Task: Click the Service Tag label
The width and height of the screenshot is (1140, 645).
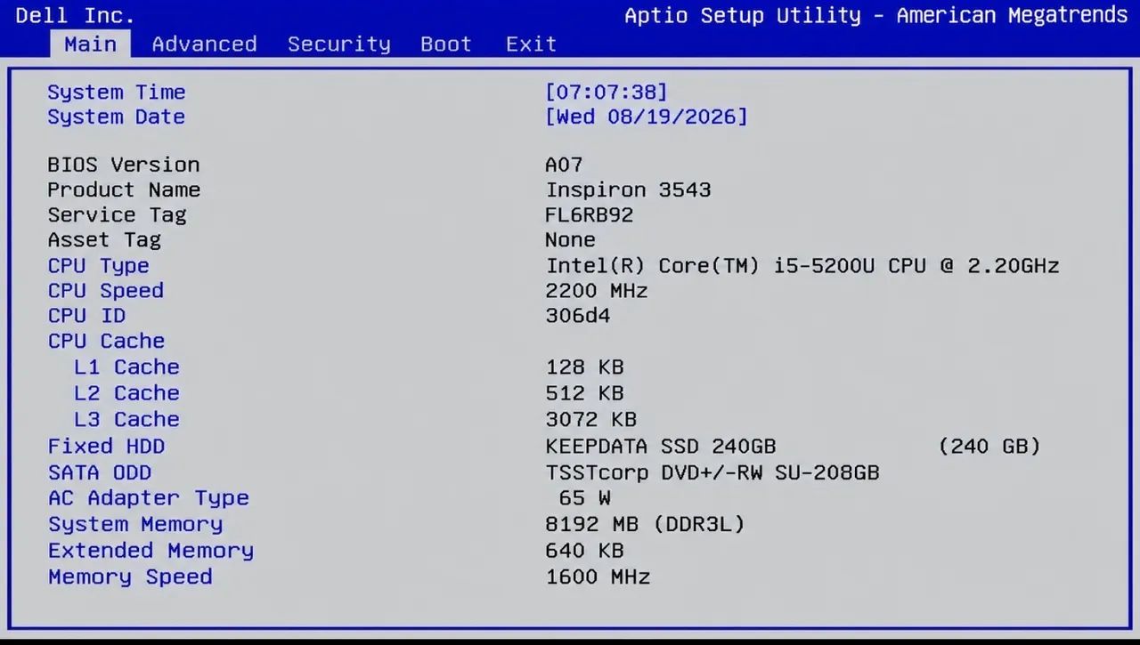Action: pos(117,214)
